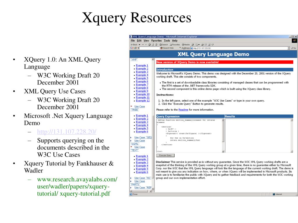This screenshot has height=223, width=298.
Task: Open the "XMP" use case link
Action: 134,59
